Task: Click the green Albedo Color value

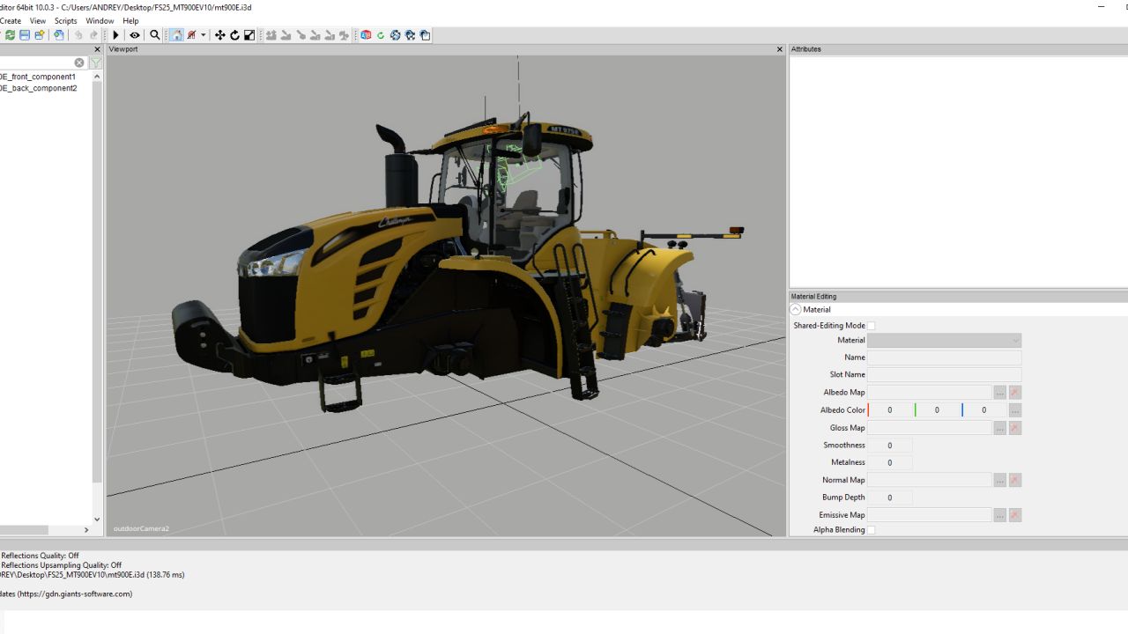Action: [938, 409]
